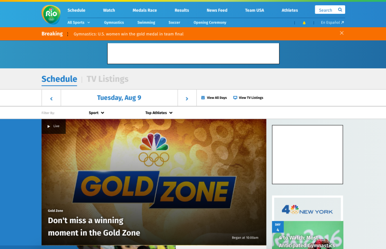
Task: Dismiss the Breaking news banner
Action: pos(342,33)
